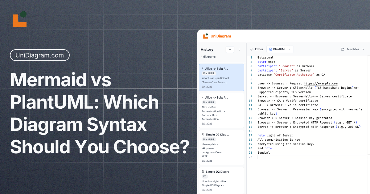Click the folder icon next to Templates
Viewport: 370px width, 194px height.
[x=343, y=49]
